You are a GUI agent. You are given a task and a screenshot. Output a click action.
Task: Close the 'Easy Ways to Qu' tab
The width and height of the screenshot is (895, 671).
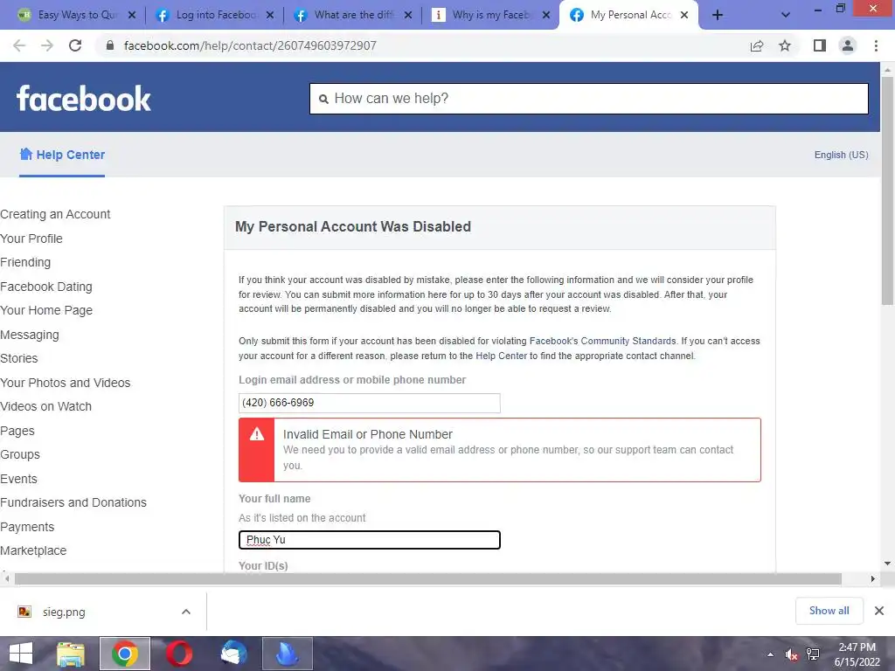coord(132,15)
